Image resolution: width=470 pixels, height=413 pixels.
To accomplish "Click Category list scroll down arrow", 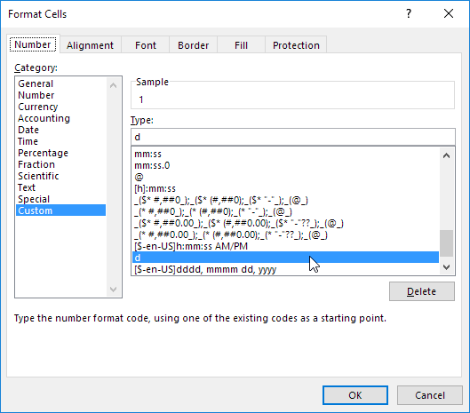I will point(114,289).
